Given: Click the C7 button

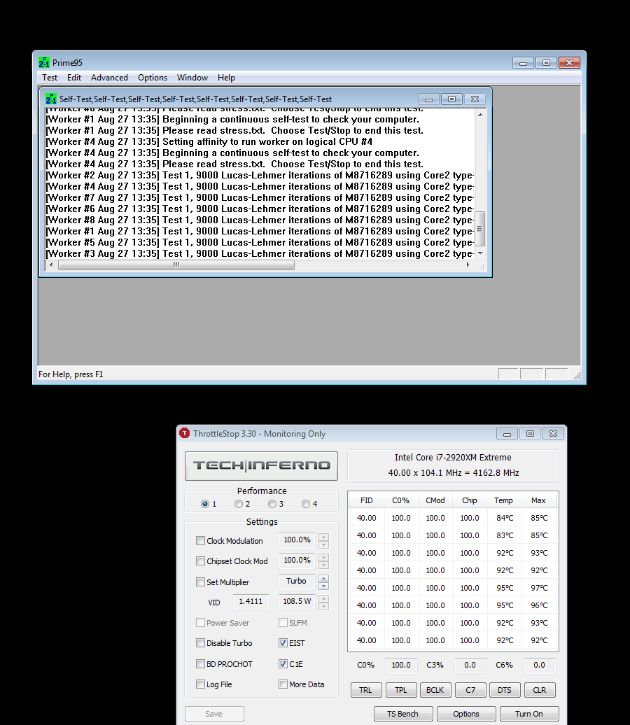Looking at the screenshot, I should pyautogui.click(x=470, y=690).
